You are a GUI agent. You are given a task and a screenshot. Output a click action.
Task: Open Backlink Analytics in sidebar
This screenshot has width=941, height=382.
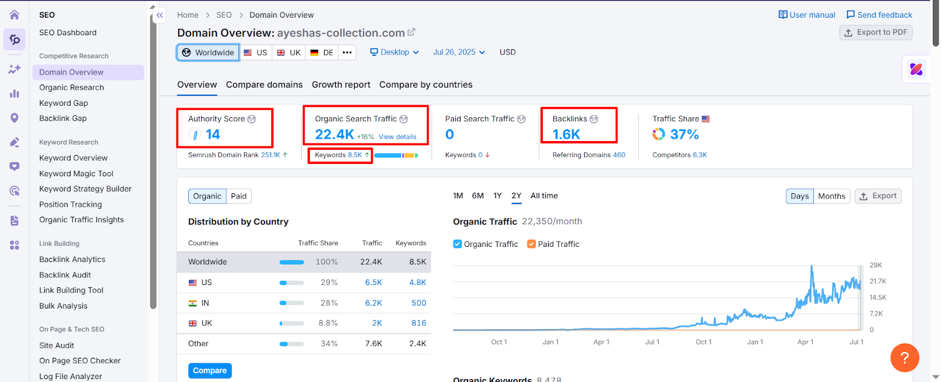tap(72, 260)
